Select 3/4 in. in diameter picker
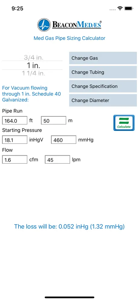The image size is (139, 301). coord(34,57)
